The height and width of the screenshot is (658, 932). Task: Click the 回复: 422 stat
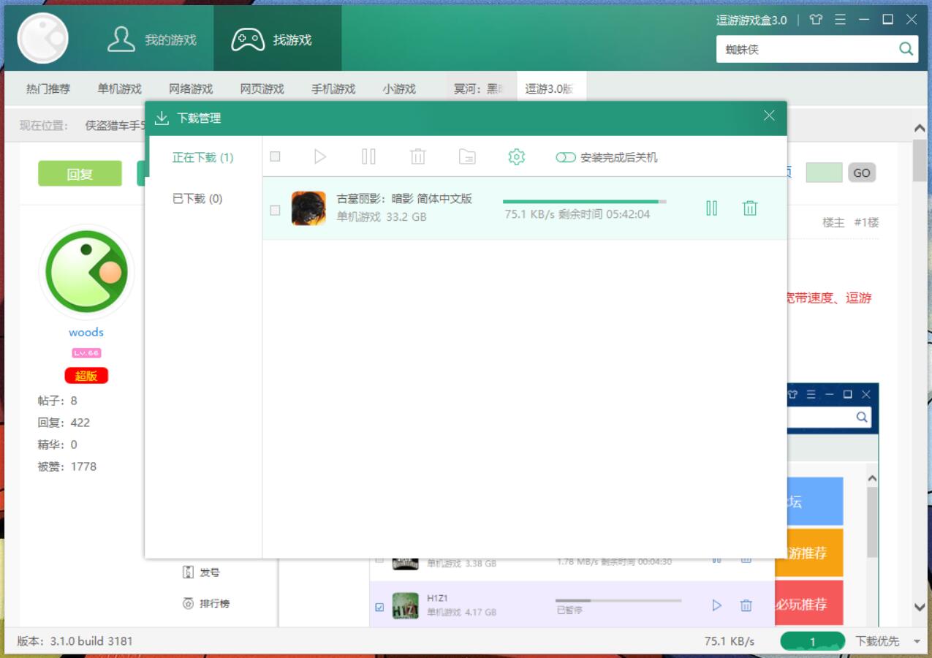(64, 423)
